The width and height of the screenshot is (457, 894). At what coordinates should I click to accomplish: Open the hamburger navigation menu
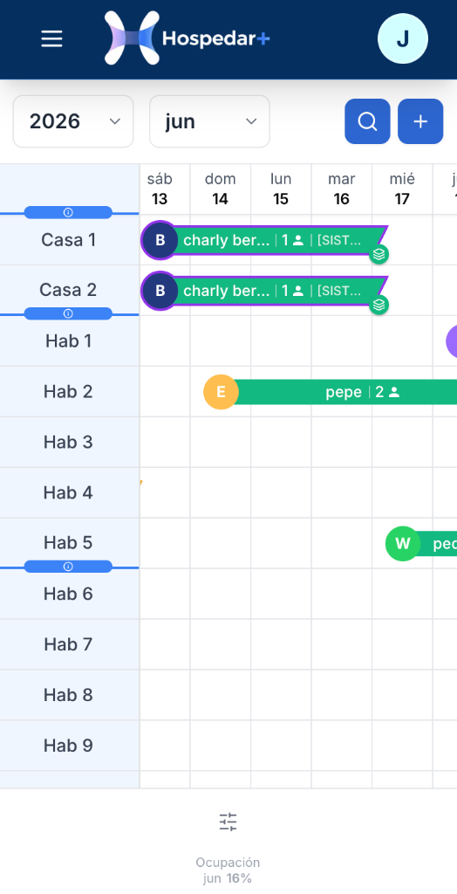51,38
